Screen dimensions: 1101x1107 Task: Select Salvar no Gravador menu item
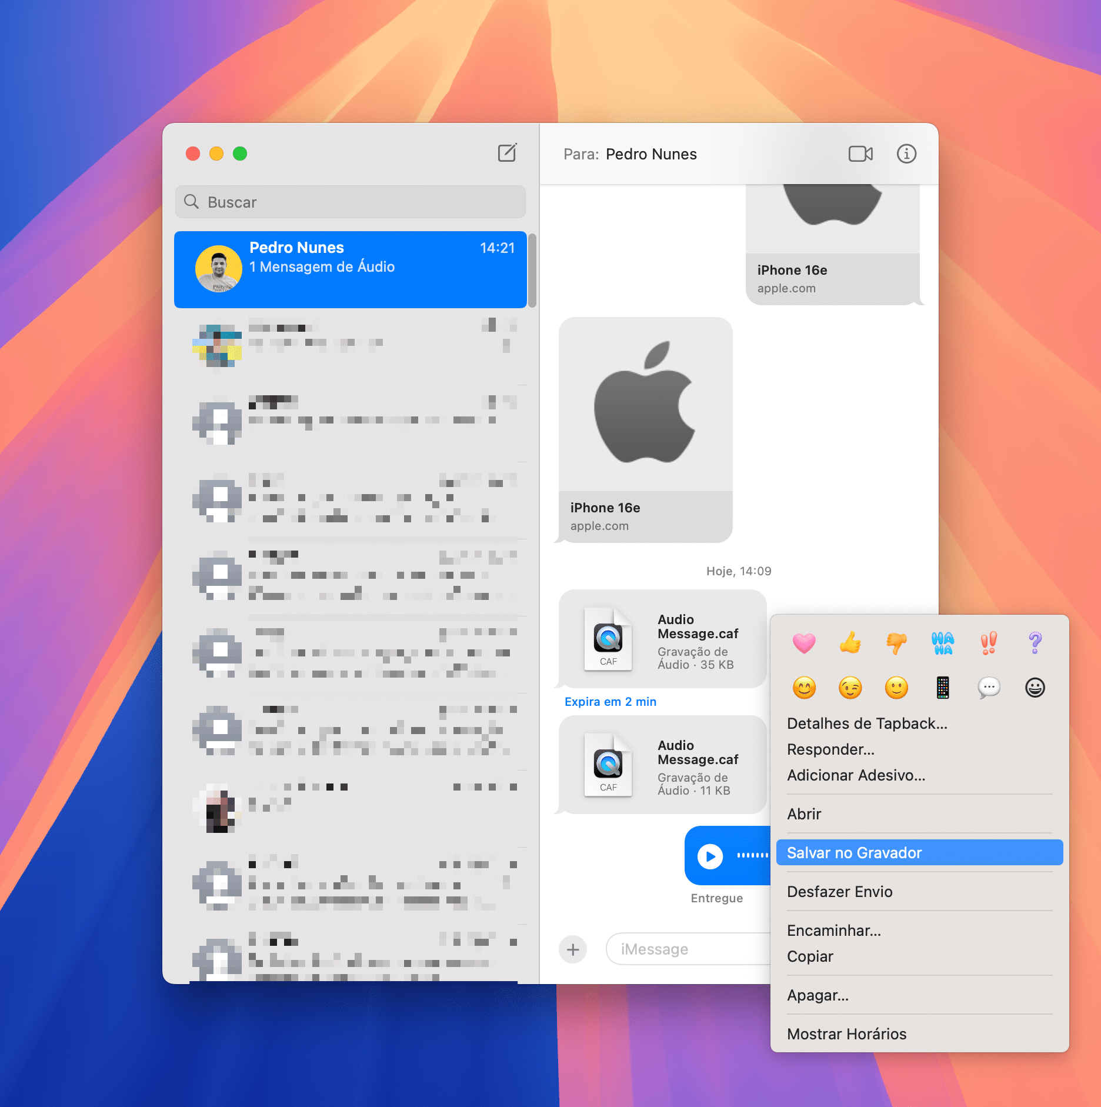coord(919,852)
